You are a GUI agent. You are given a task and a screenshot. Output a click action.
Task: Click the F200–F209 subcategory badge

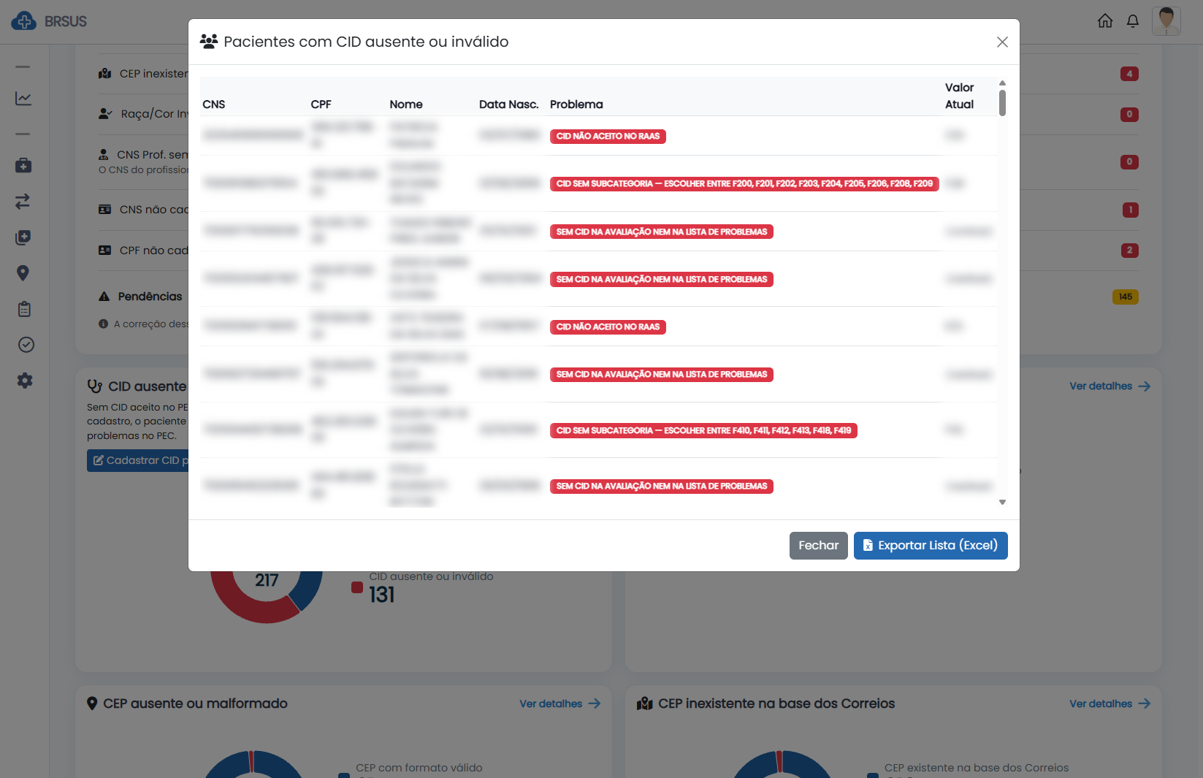click(744, 184)
